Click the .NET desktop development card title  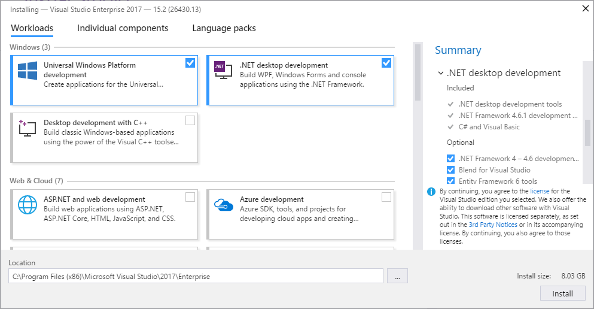284,65
